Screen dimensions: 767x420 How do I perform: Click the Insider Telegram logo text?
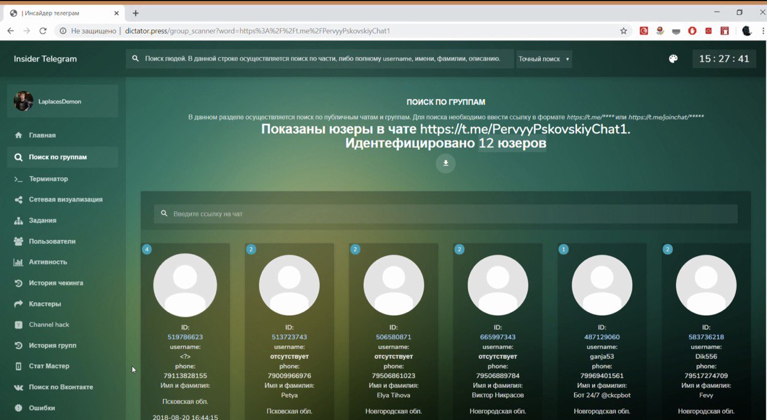click(46, 59)
